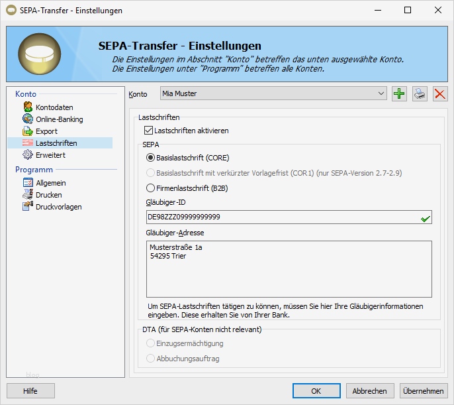The height and width of the screenshot is (405, 454).
Task: Show Drucken program settings
Action: pos(49,195)
